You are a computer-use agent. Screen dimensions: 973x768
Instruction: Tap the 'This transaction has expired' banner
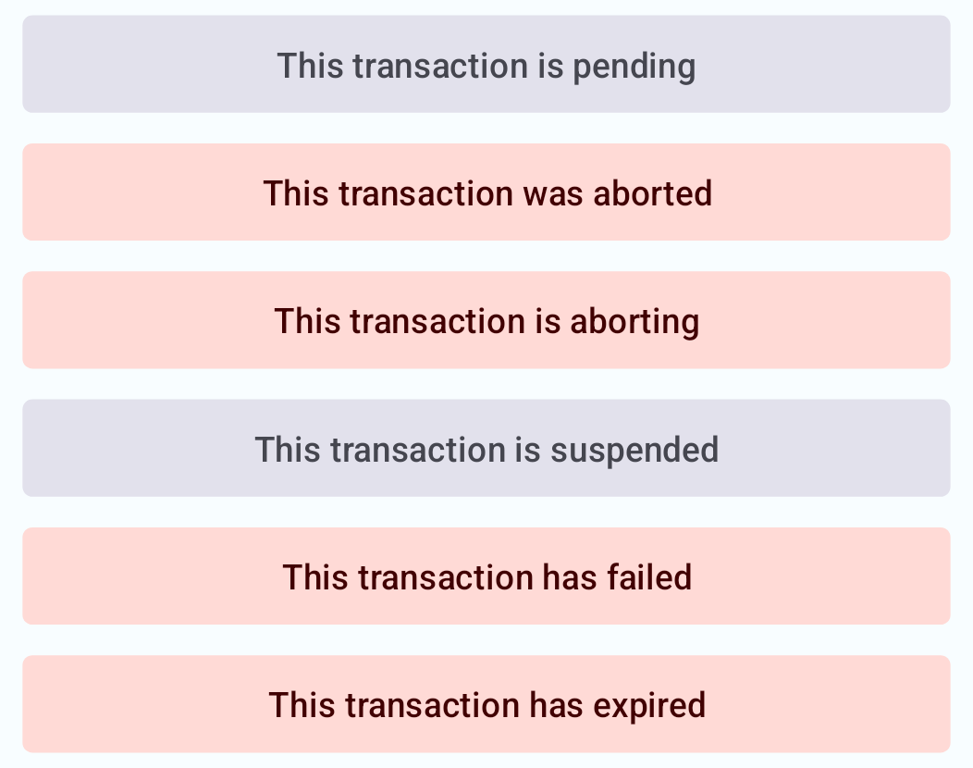(x=486, y=704)
